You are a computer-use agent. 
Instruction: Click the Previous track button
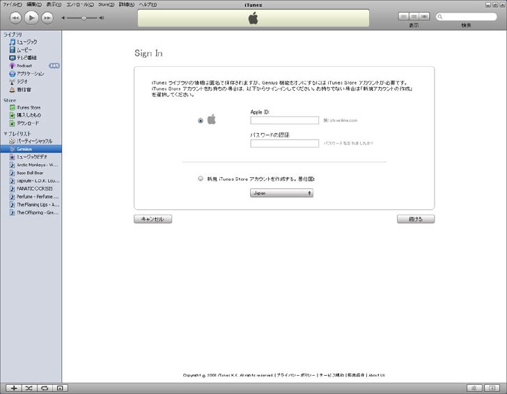(15, 18)
